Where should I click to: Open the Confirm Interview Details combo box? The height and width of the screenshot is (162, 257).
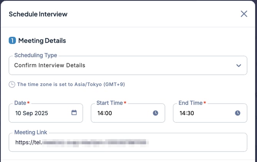115,65
